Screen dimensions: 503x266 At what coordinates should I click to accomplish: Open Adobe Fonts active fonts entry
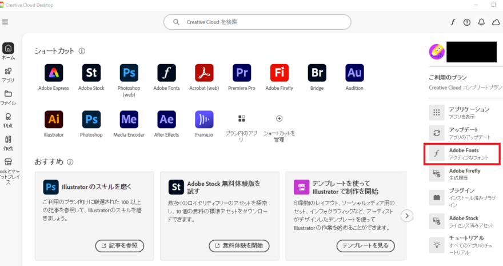(462, 154)
